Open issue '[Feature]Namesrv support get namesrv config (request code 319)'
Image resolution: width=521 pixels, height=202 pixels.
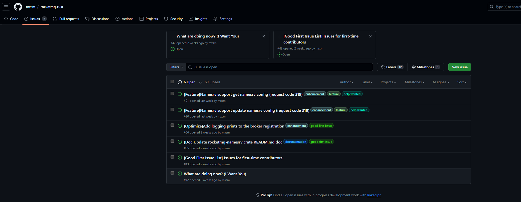coord(243,94)
